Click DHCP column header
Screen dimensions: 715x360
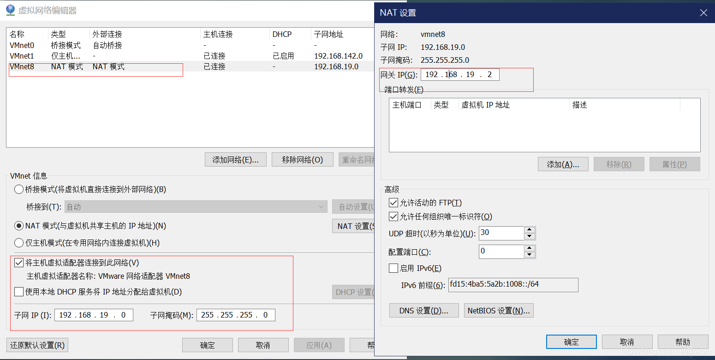[x=290, y=34]
